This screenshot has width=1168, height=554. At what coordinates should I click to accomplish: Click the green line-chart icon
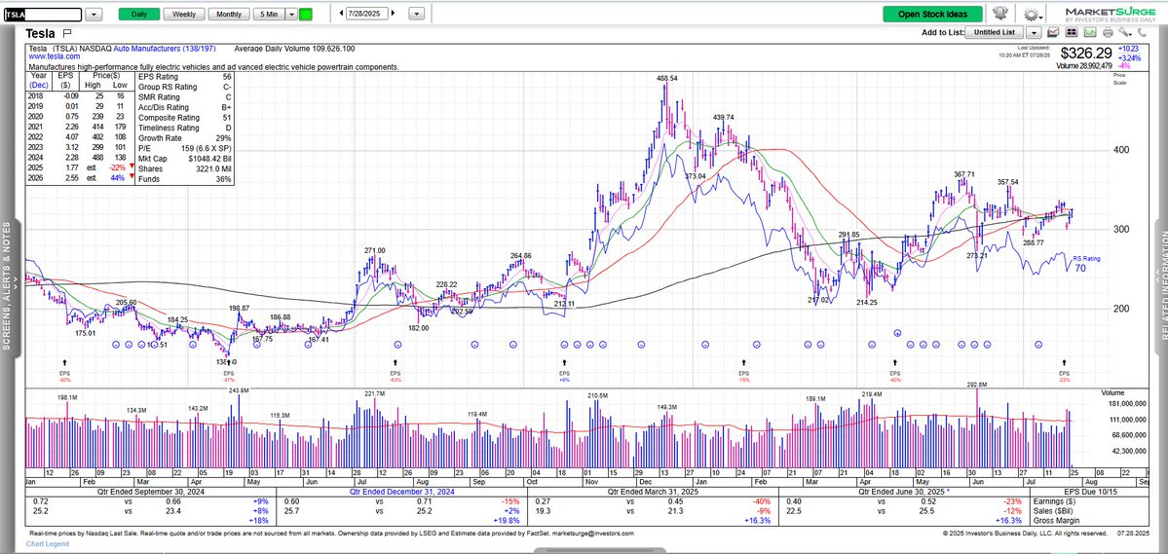pyautogui.click(x=1090, y=32)
